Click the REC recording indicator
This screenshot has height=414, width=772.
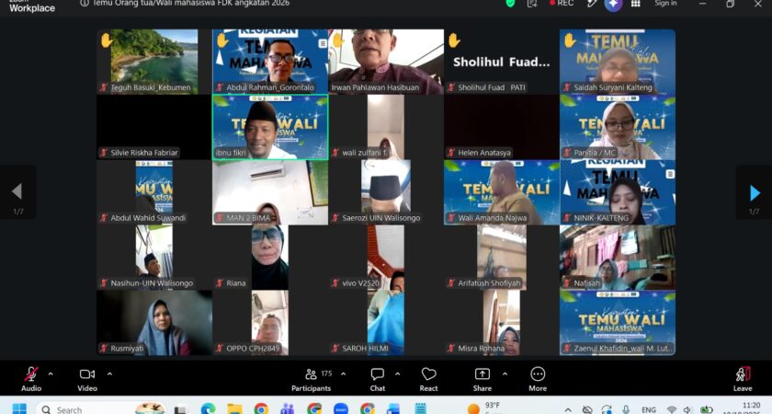pyautogui.click(x=562, y=3)
